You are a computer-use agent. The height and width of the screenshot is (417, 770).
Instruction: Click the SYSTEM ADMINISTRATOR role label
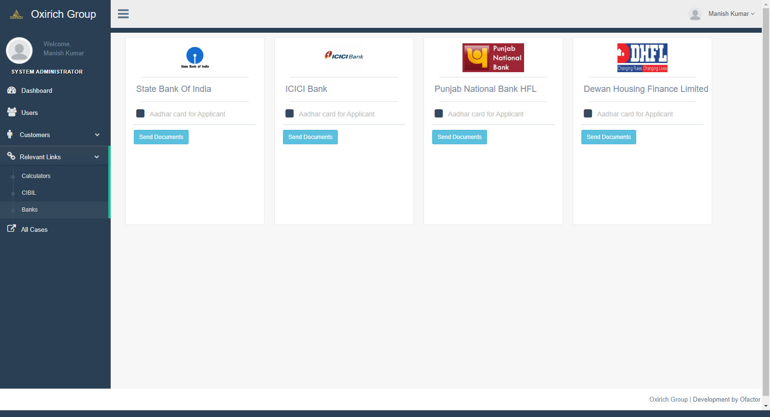tap(47, 72)
